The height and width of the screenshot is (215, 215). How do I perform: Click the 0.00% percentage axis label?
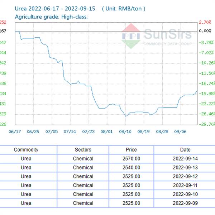pyautogui.click(x=205, y=31)
